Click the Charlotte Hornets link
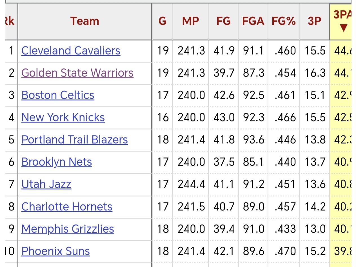 pyautogui.click(x=67, y=207)
